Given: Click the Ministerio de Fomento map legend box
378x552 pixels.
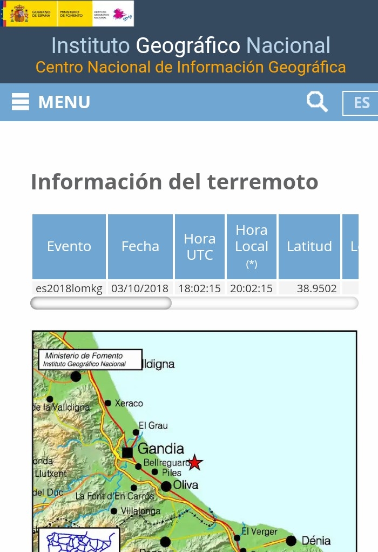Looking at the screenshot, I should click(90, 359).
